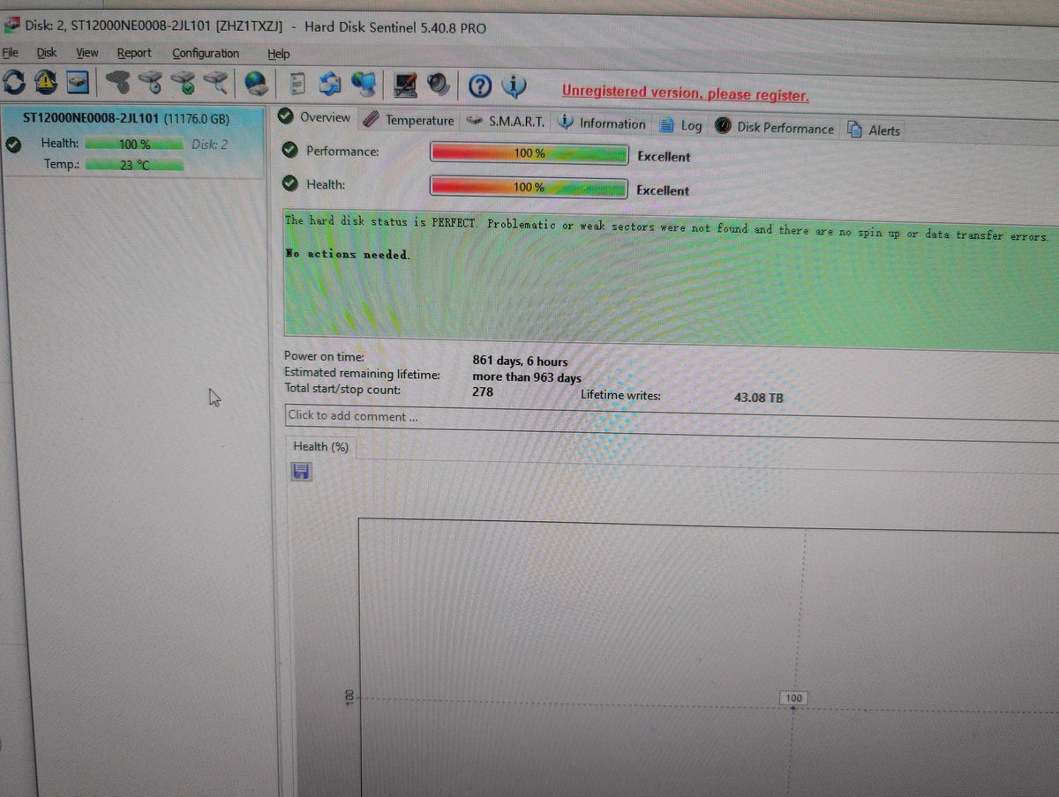Viewport: 1059px width, 797px height.
Task: Open the Report menu
Action: 134,53
